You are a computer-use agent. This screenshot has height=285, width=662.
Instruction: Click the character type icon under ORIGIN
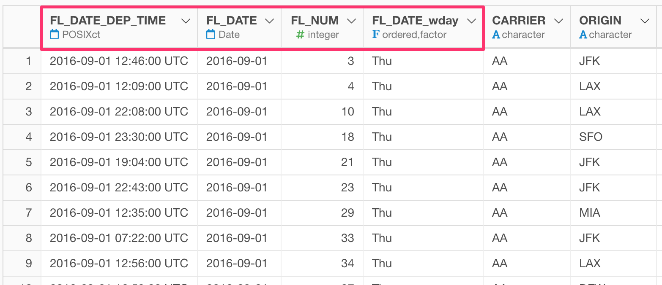(583, 35)
